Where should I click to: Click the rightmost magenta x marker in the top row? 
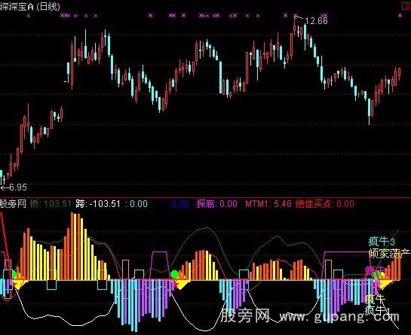[400, 16]
